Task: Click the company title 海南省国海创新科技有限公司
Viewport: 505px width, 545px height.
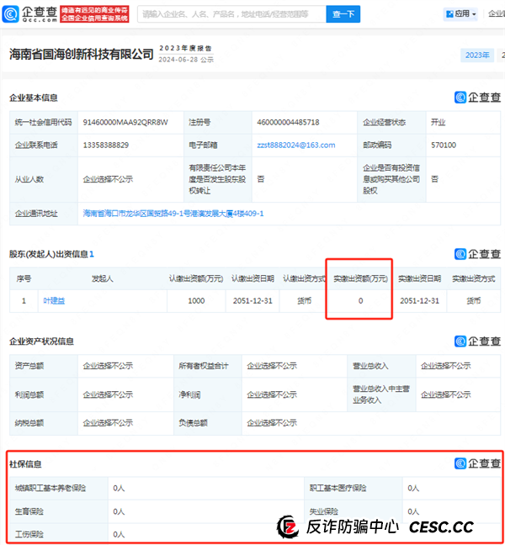Action: pyautogui.click(x=82, y=54)
